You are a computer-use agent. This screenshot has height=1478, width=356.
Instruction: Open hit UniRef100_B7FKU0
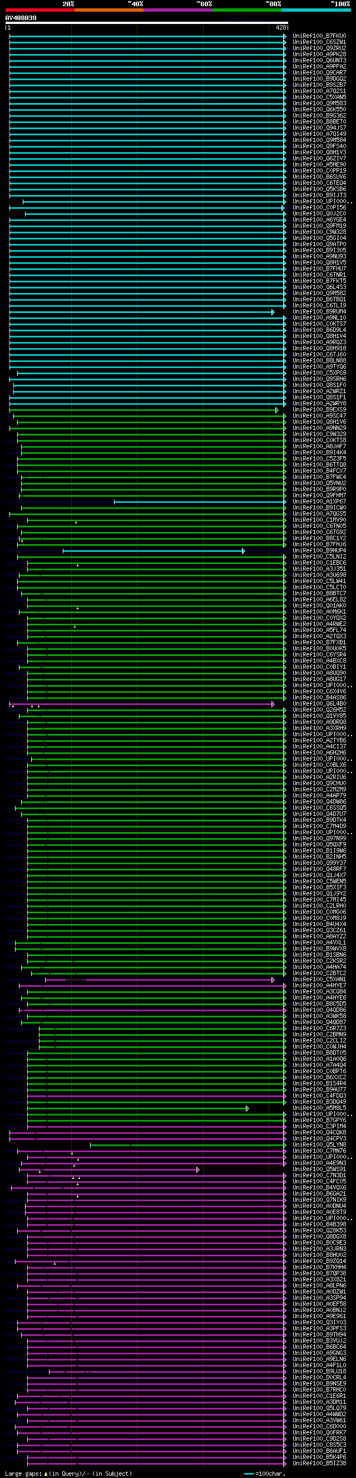pos(319,36)
